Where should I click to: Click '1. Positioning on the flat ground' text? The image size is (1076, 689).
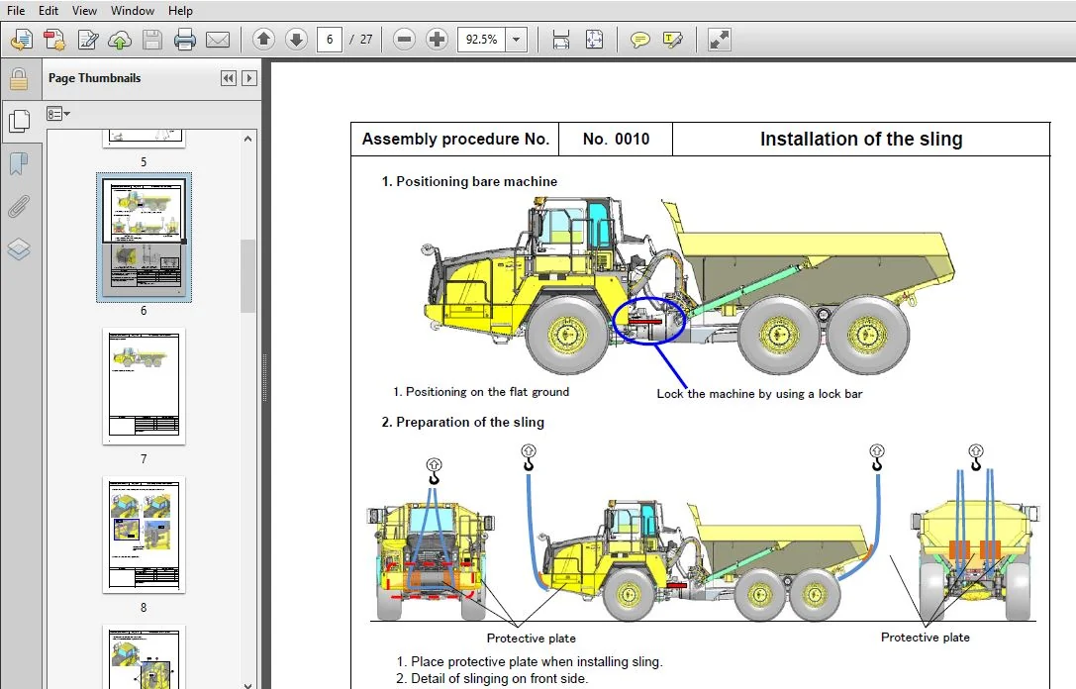point(481,392)
